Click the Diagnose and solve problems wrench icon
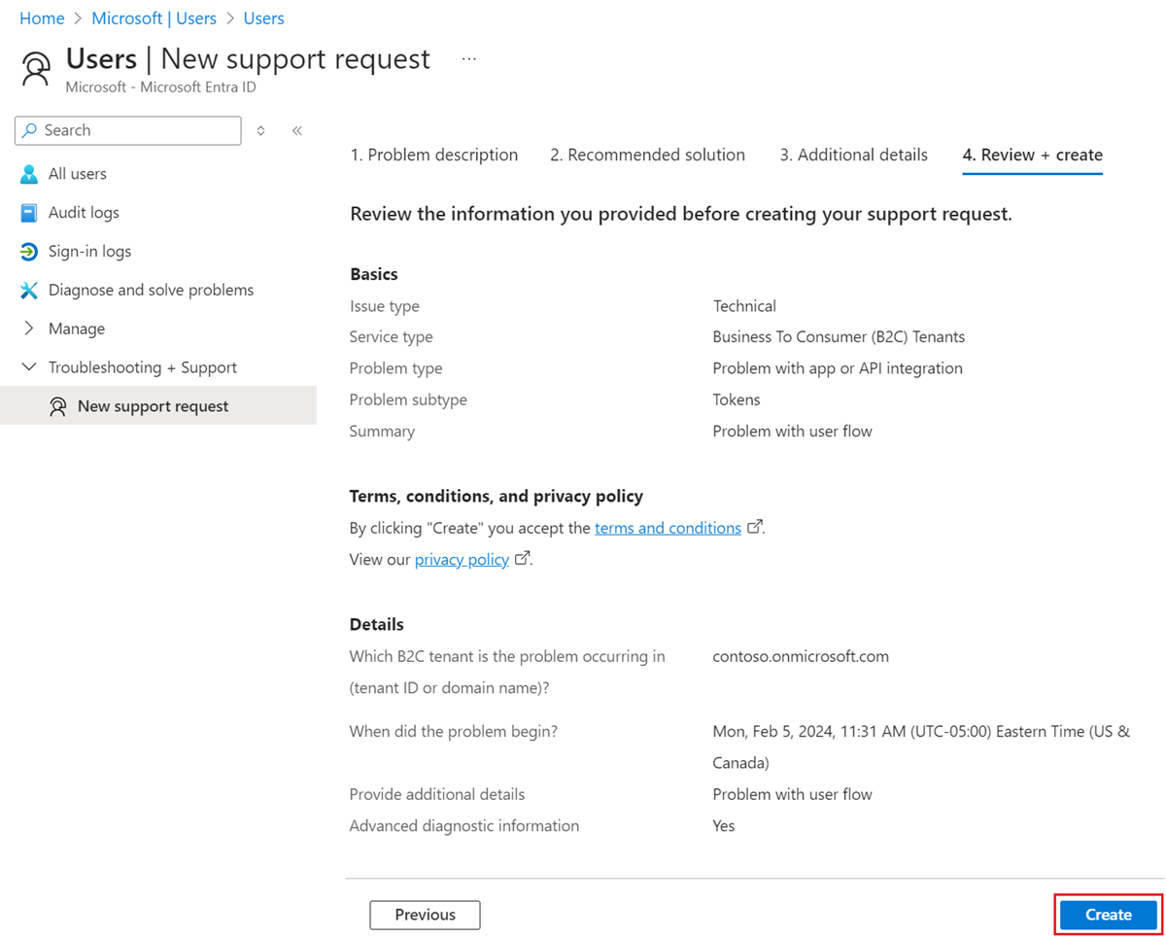This screenshot has width=1166, height=937. (x=30, y=290)
